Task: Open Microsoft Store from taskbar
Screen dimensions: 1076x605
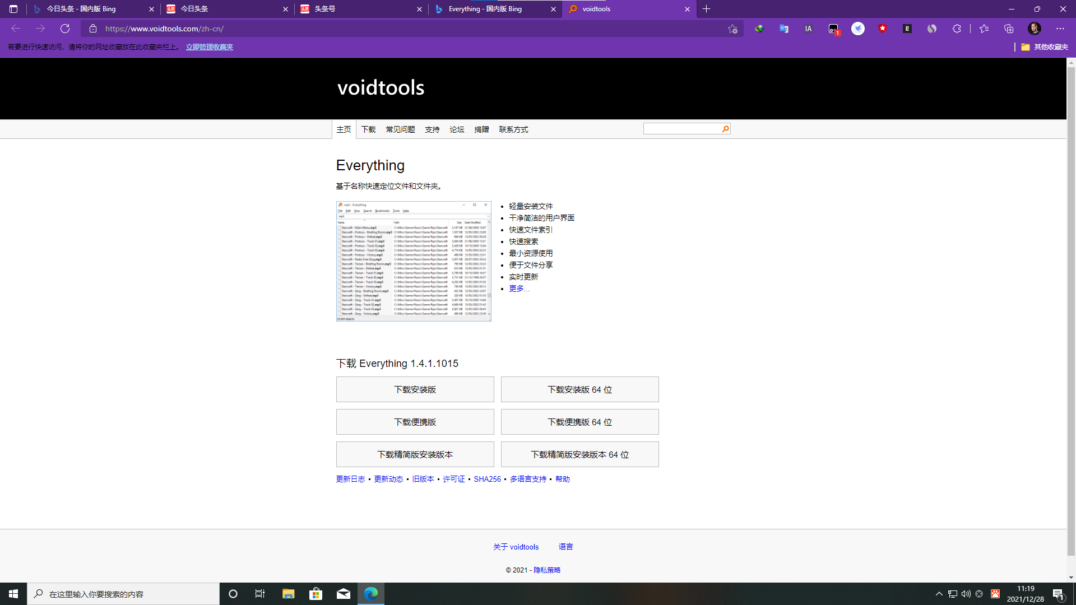Action: pyautogui.click(x=316, y=594)
